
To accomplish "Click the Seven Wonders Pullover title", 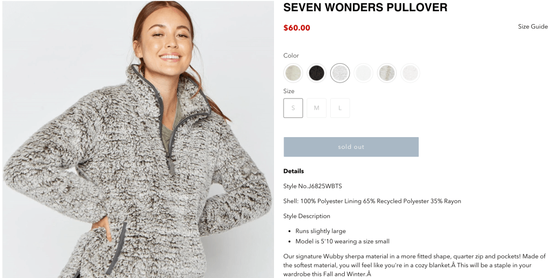I will (x=365, y=7).
